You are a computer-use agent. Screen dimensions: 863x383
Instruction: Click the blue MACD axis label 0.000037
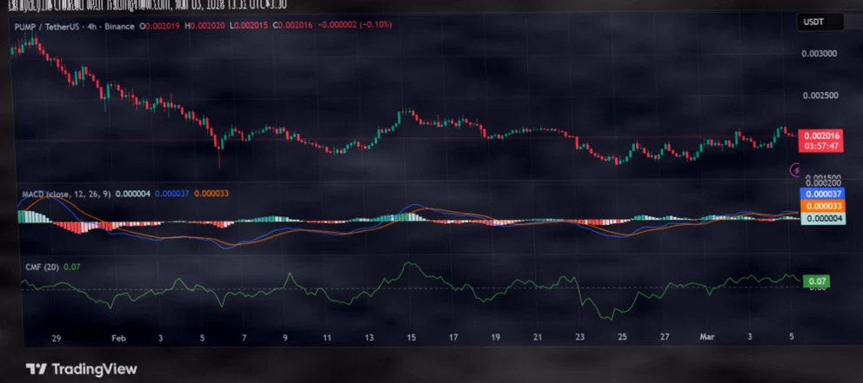point(821,194)
